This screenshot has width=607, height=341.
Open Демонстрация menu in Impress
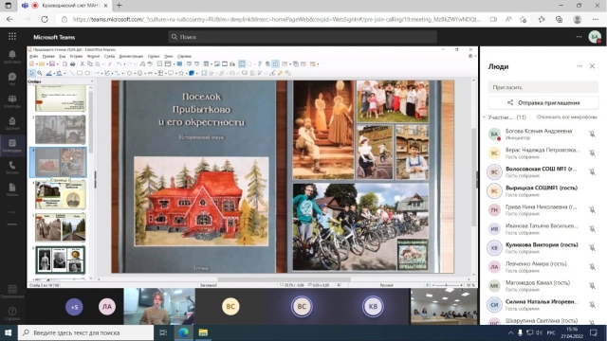[131, 56]
